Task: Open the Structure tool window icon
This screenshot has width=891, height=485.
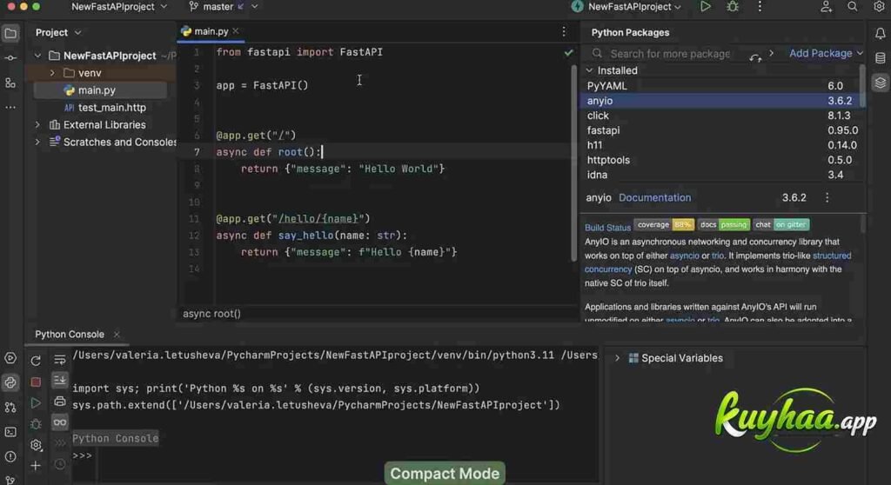Action: 10,83
